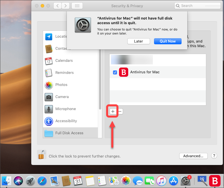Open Reminders in the Dock

(x=102, y=181)
